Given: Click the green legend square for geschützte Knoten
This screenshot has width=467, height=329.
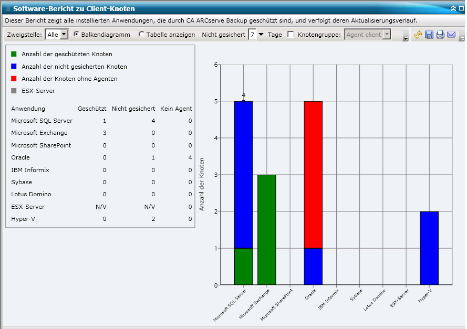Looking at the screenshot, I should (x=14, y=54).
